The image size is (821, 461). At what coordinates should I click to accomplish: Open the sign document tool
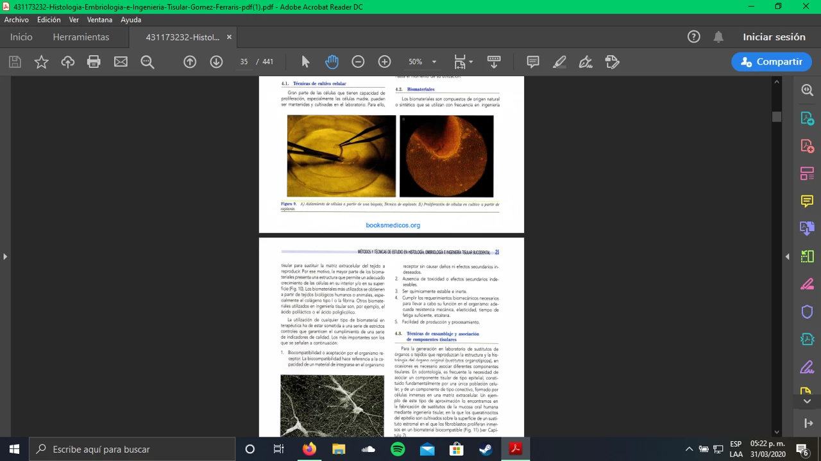tap(586, 62)
